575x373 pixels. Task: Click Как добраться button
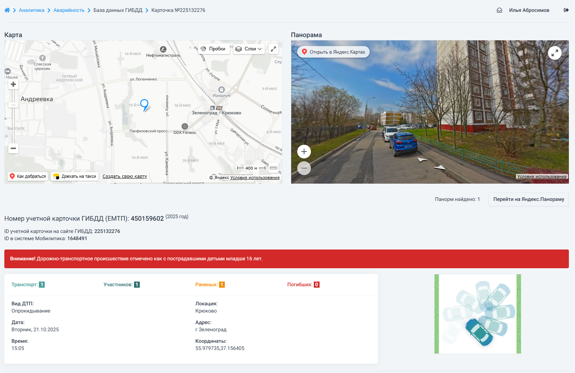28,176
